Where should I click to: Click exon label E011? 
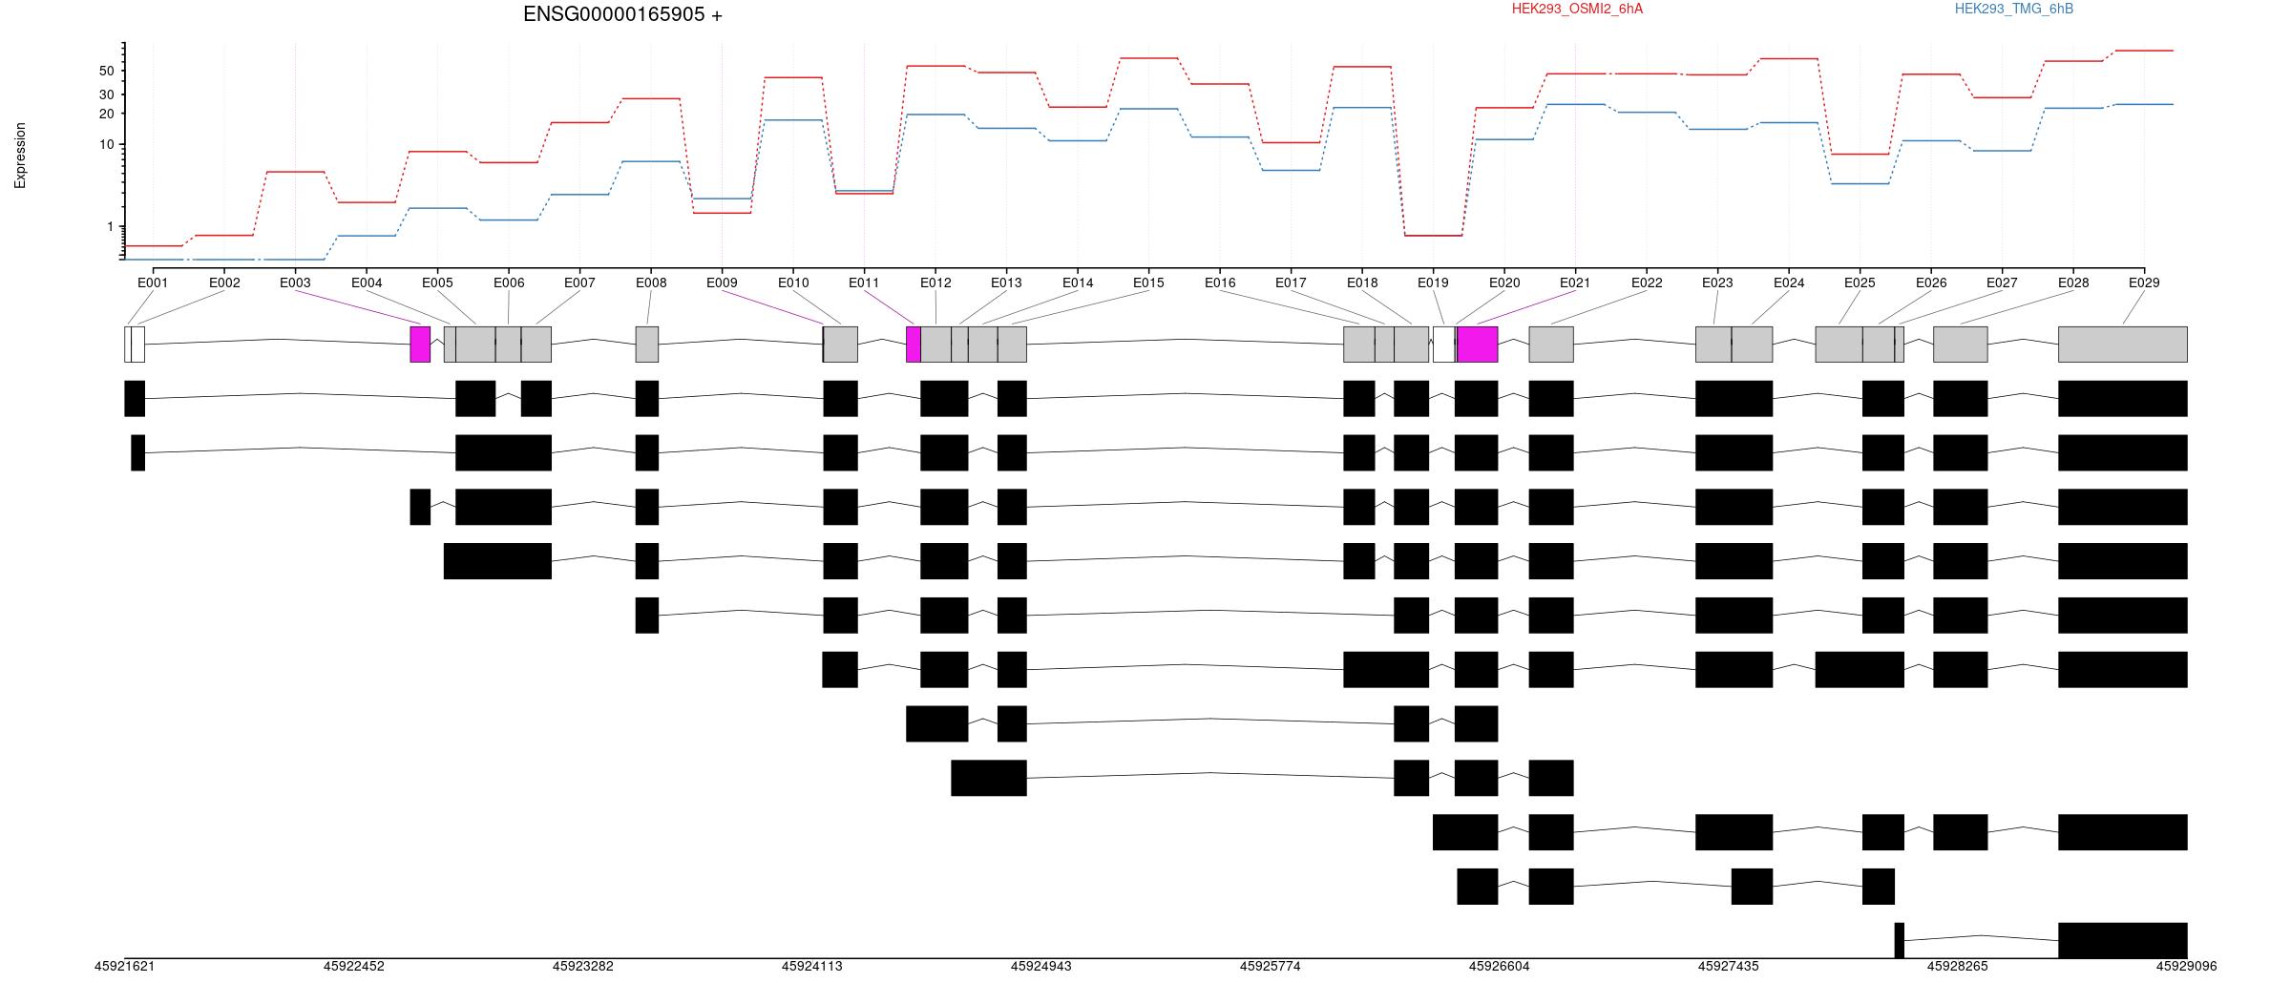pos(864,282)
